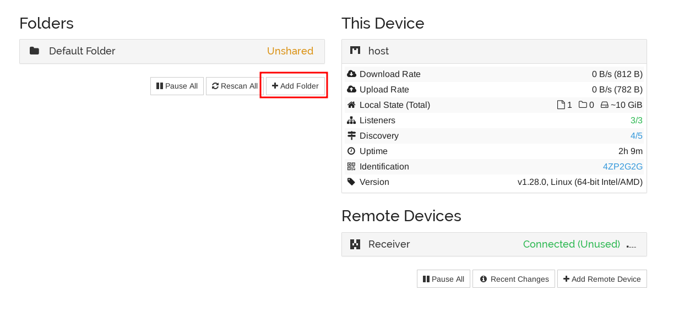Click the host device identicon
Screen dimensions: 679x323
[x=355, y=51]
